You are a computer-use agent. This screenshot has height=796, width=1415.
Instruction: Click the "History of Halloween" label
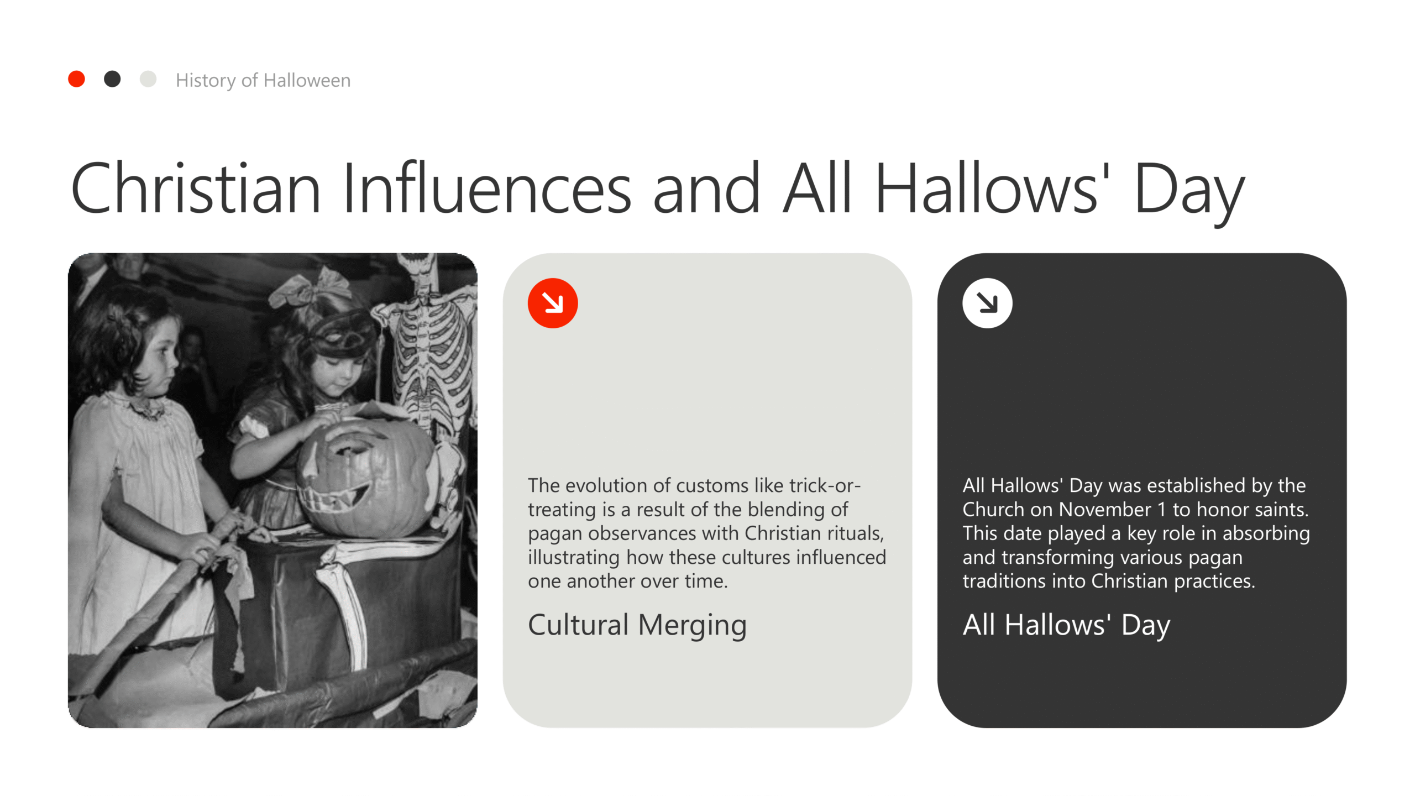click(x=263, y=80)
